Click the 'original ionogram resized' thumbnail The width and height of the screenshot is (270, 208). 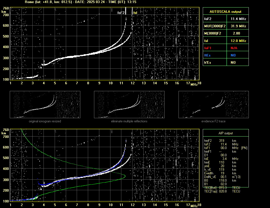(45, 105)
